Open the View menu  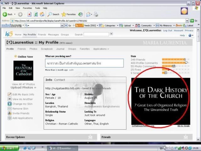(18, 8)
